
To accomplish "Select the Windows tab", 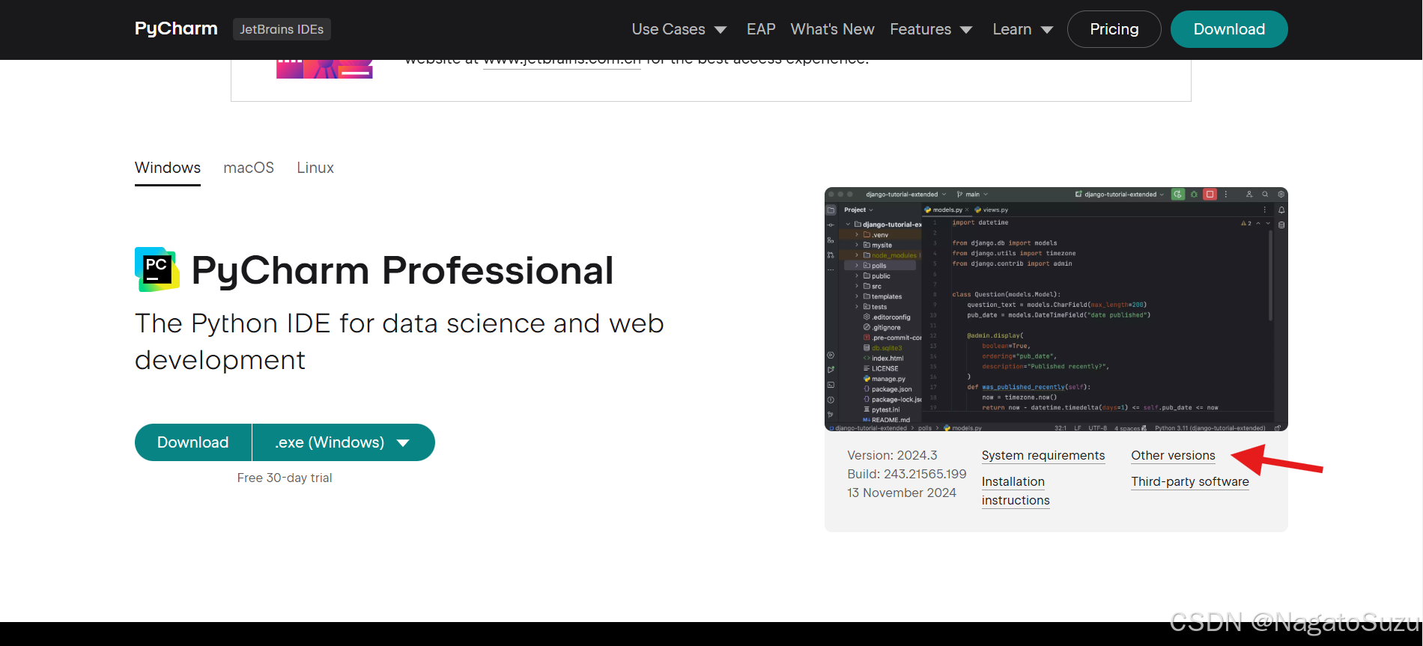I will coord(168,168).
